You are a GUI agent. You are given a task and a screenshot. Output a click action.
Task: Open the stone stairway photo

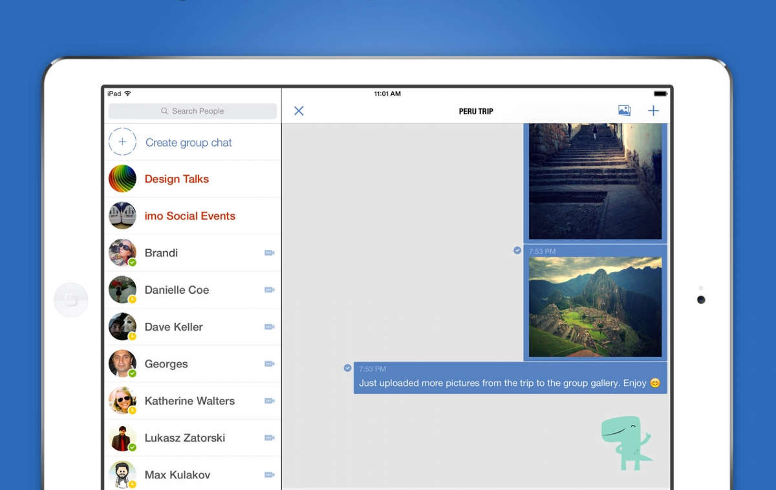point(595,181)
